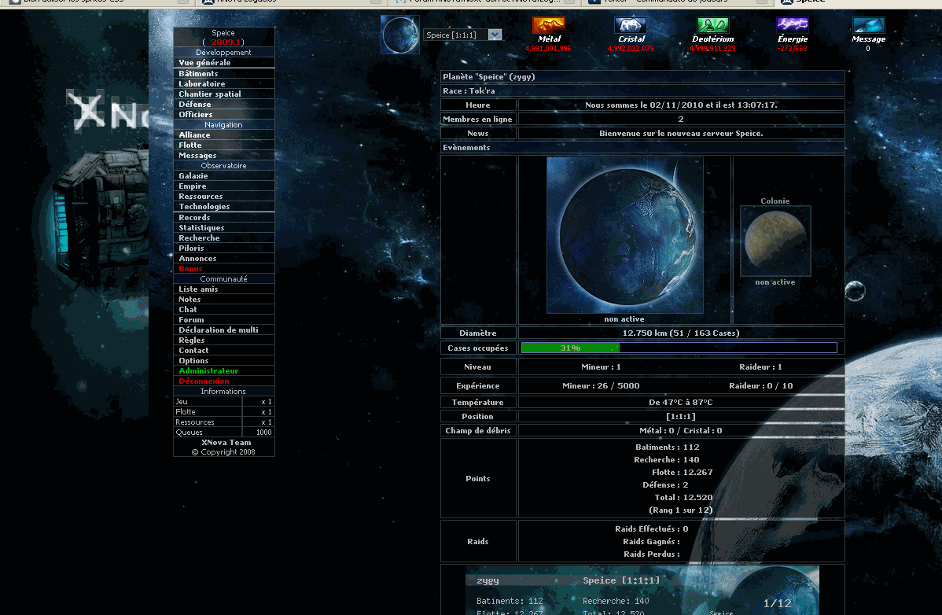Click the Cristal resource icon

point(630,25)
